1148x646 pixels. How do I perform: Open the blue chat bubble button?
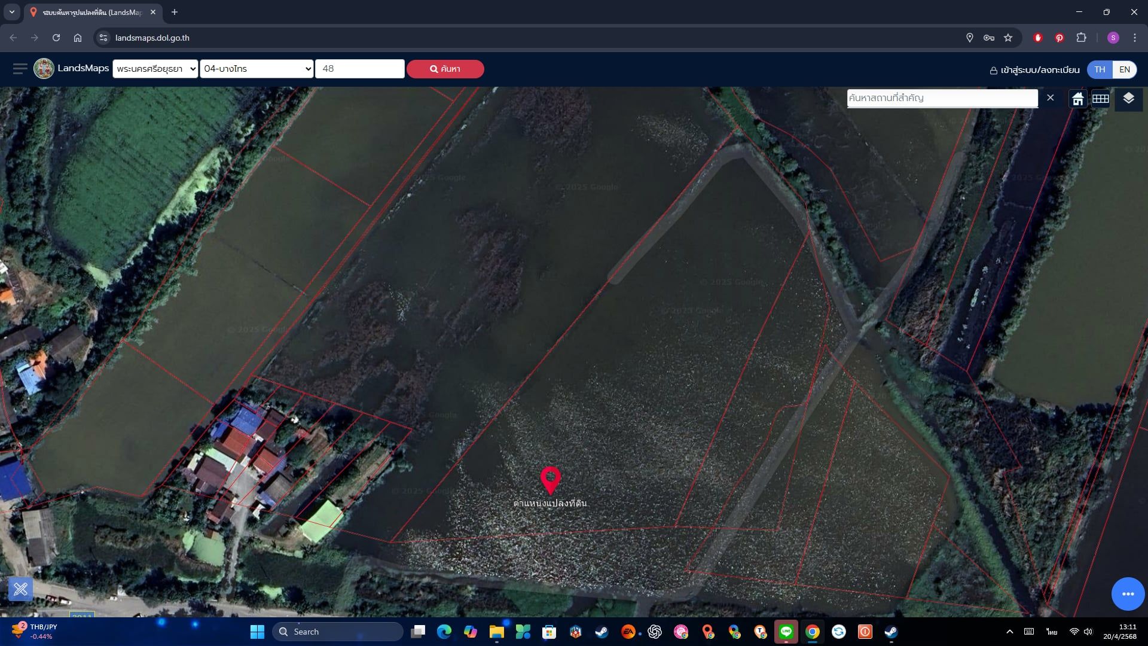(x=1128, y=594)
